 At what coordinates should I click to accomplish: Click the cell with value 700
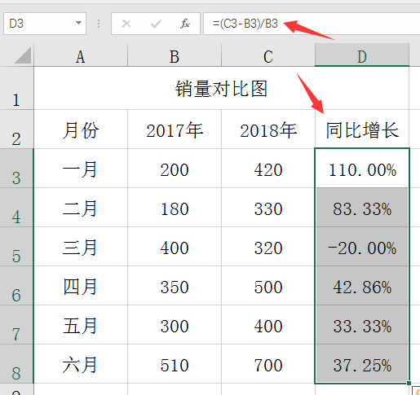[x=268, y=363]
